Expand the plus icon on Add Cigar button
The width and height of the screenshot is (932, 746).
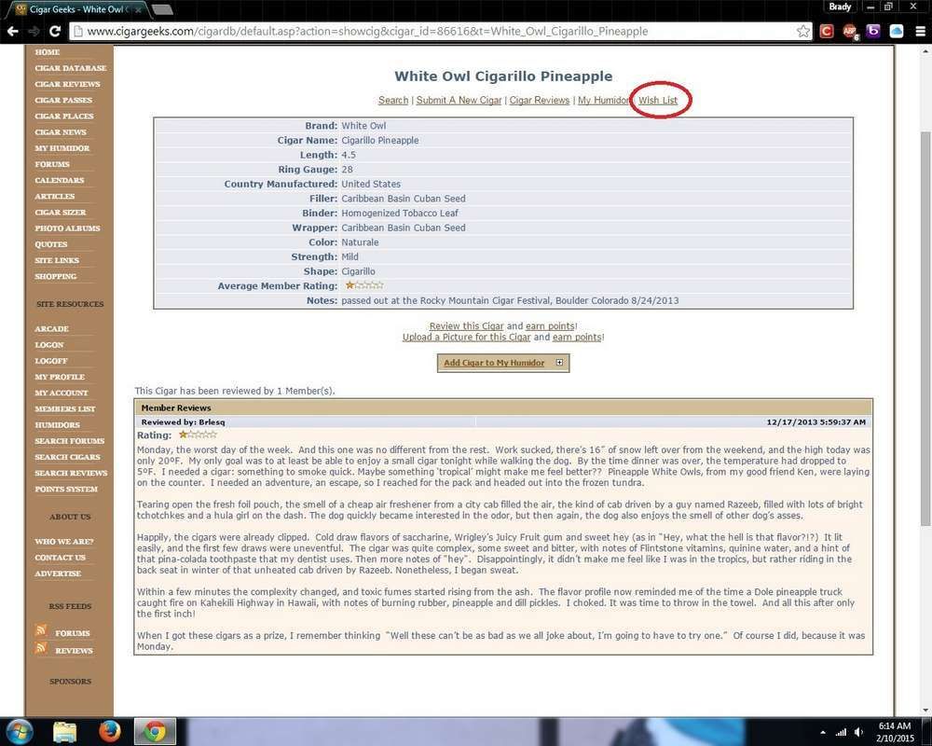tap(559, 363)
